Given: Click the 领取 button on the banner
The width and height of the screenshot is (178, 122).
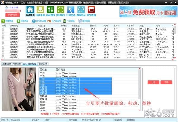Looking at the screenshot, I should point(170,13).
